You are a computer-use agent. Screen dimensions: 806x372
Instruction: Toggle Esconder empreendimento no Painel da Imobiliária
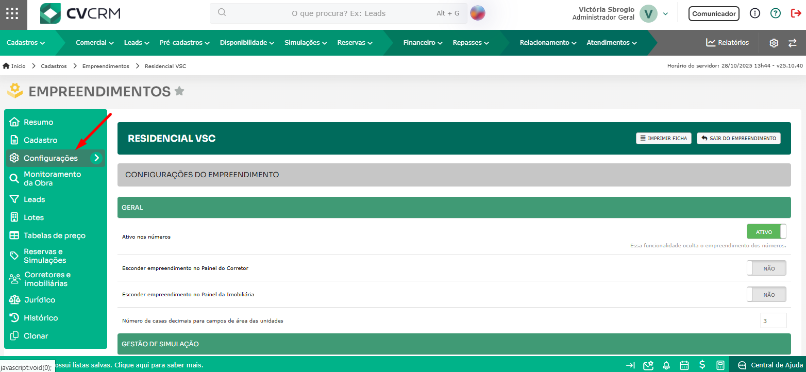[x=766, y=295]
